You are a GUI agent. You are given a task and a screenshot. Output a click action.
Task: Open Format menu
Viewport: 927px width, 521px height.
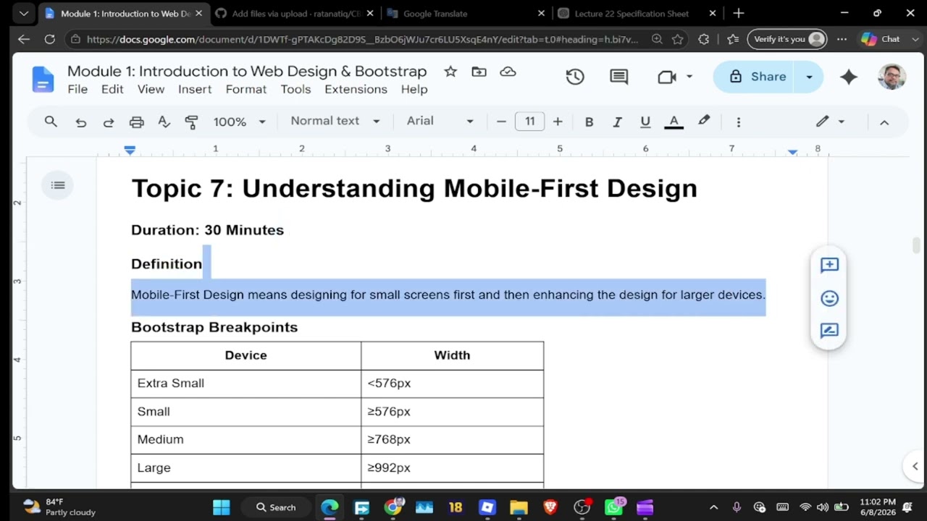tap(246, 89)
